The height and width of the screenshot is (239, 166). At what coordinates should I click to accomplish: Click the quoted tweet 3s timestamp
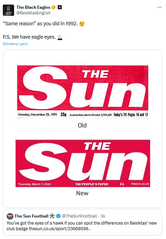click(103, 216)
